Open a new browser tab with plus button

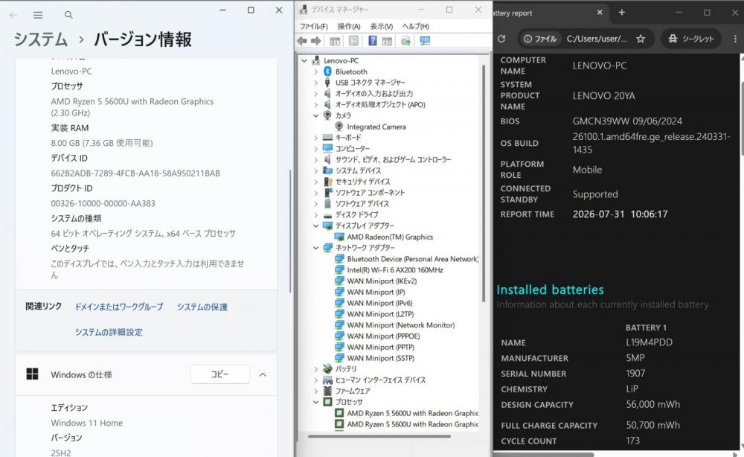point(621,13)
